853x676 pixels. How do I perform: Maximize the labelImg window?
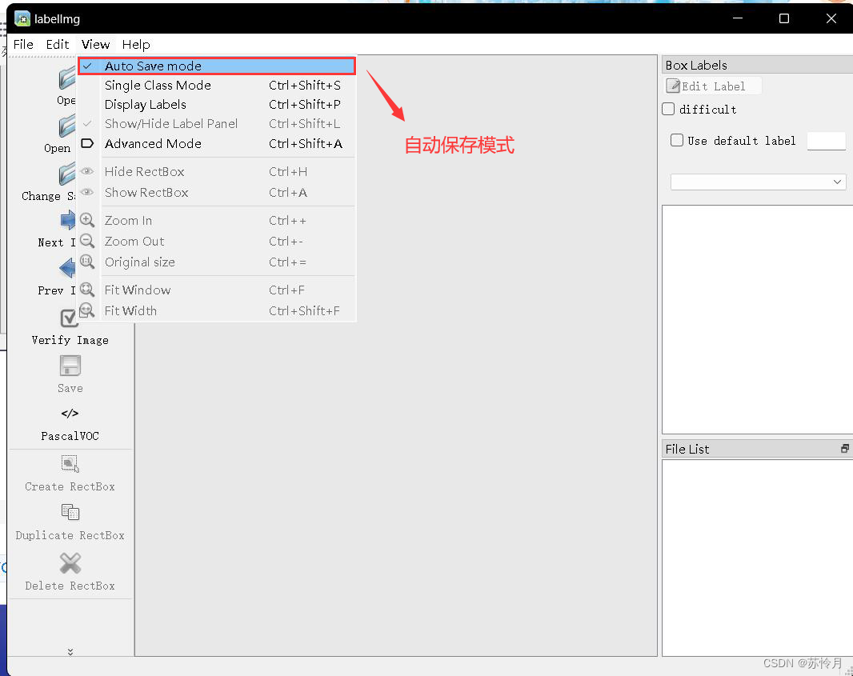[x=784, y=18]
